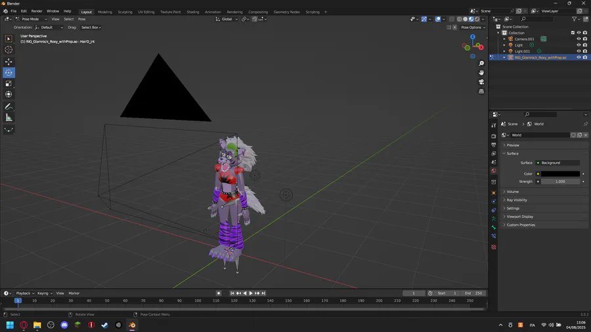Jump to the timeline end frame

[x=263, y=293]
